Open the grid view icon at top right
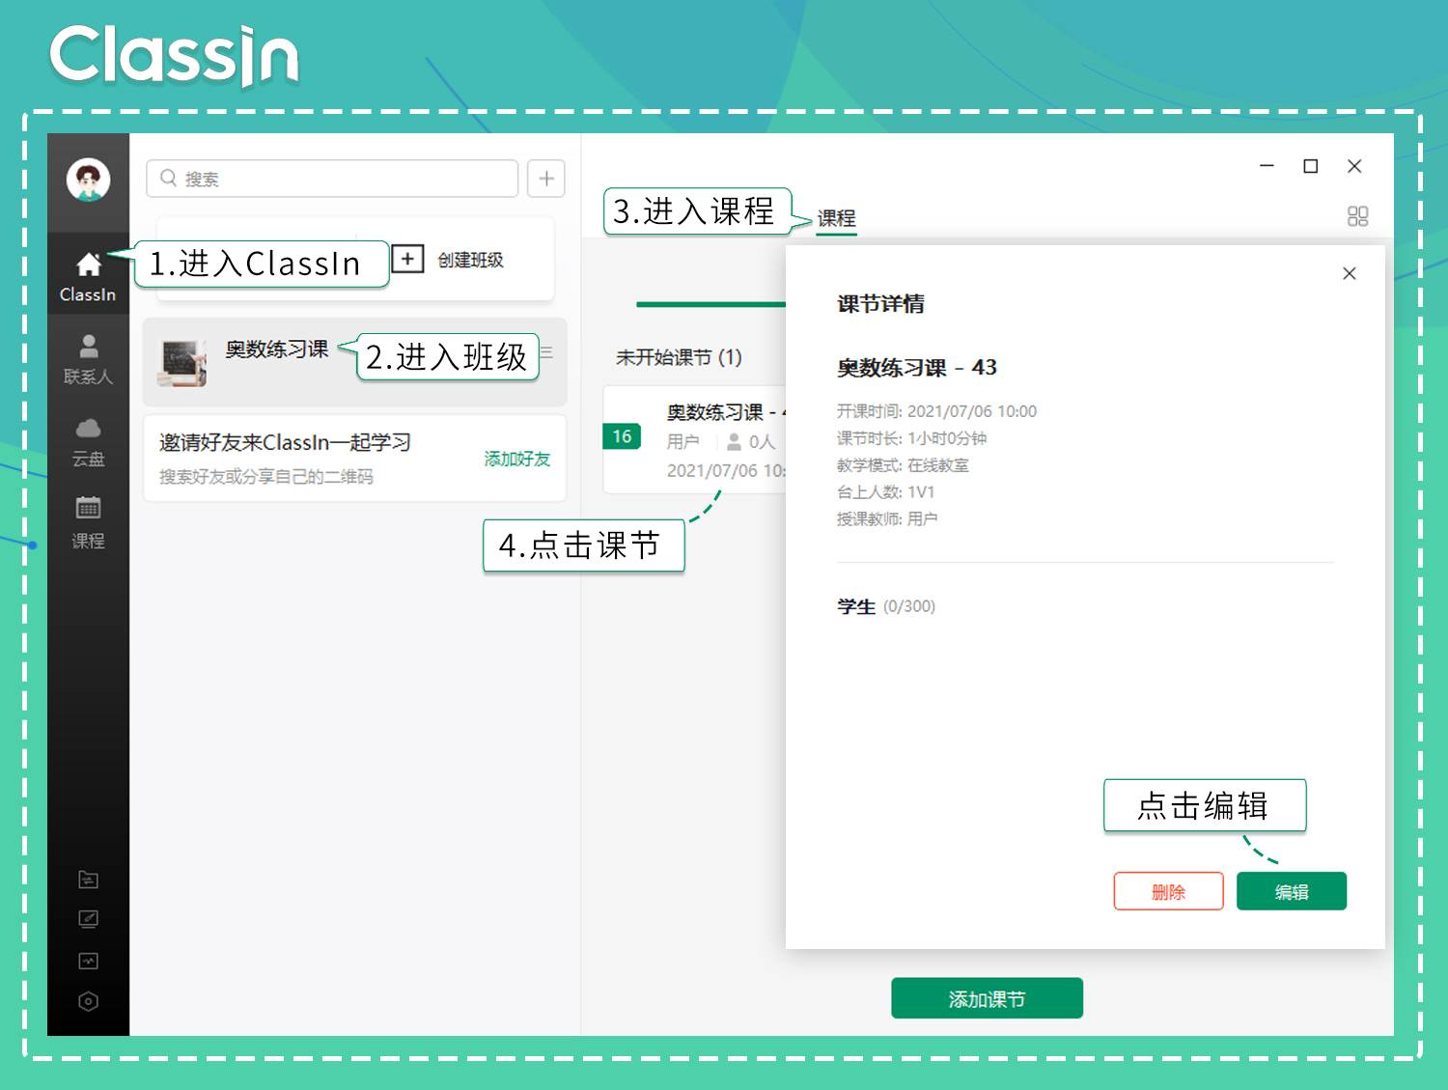This screenshot has width=1448, height=1090. tap(1357, 216)
